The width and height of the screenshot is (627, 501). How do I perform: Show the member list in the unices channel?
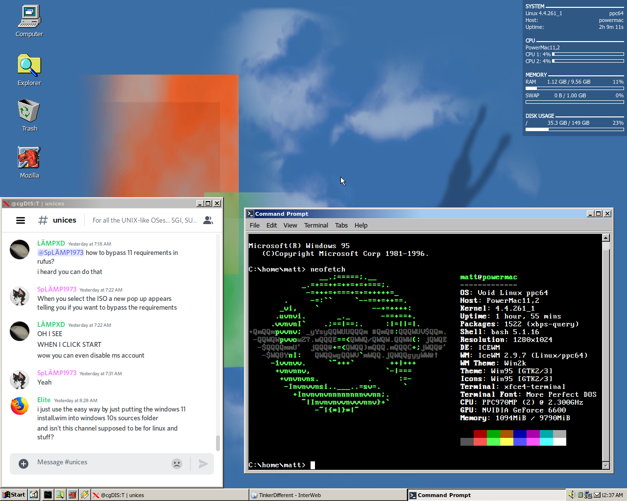click(x=208, y=221)
